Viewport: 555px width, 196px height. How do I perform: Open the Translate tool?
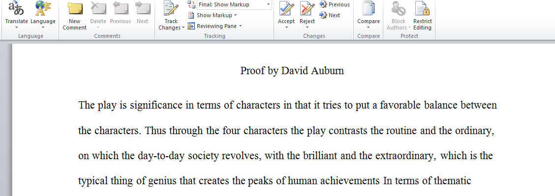[16, 14]
